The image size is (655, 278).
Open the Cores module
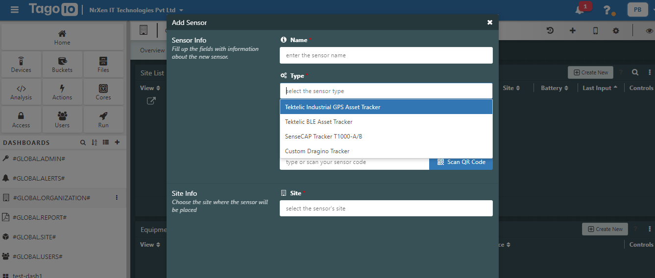103,93
